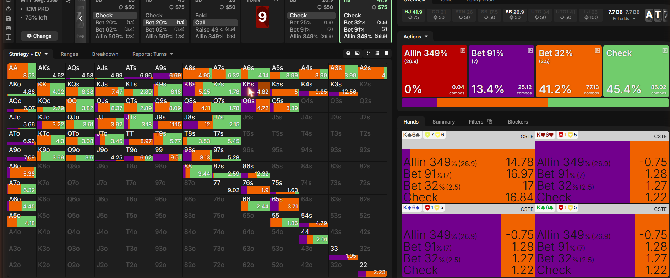Viewport: 670px width, 278px height.
Task: Select the CO 21 player chip
Action: point(439,15)
